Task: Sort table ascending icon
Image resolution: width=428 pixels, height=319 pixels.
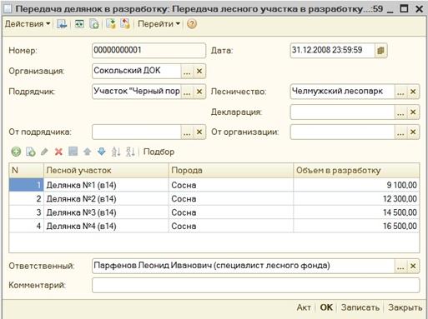Action: point(116,152)
